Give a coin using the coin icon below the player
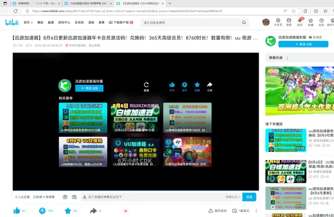The image size is (334, 217). [42, 210]
